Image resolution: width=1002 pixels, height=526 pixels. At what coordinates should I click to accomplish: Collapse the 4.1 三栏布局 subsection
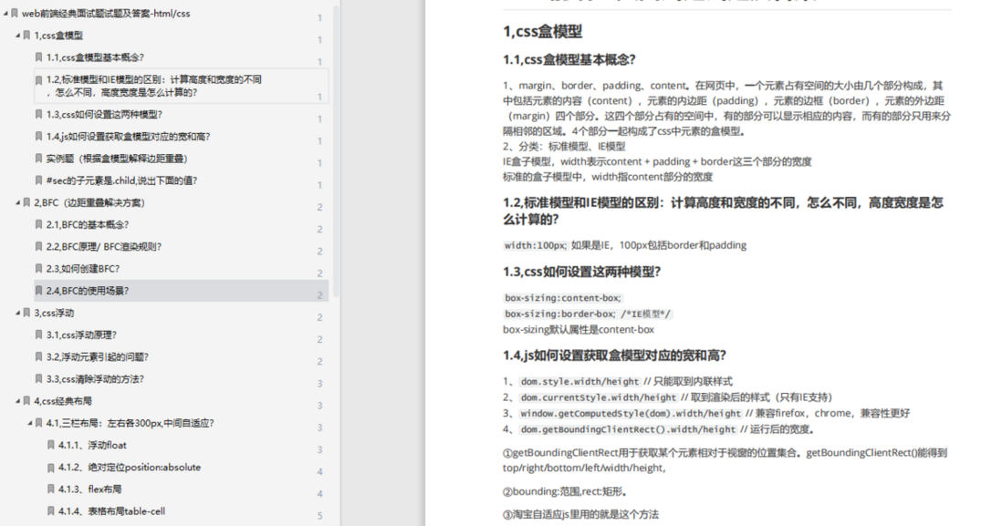click(30, 423)
